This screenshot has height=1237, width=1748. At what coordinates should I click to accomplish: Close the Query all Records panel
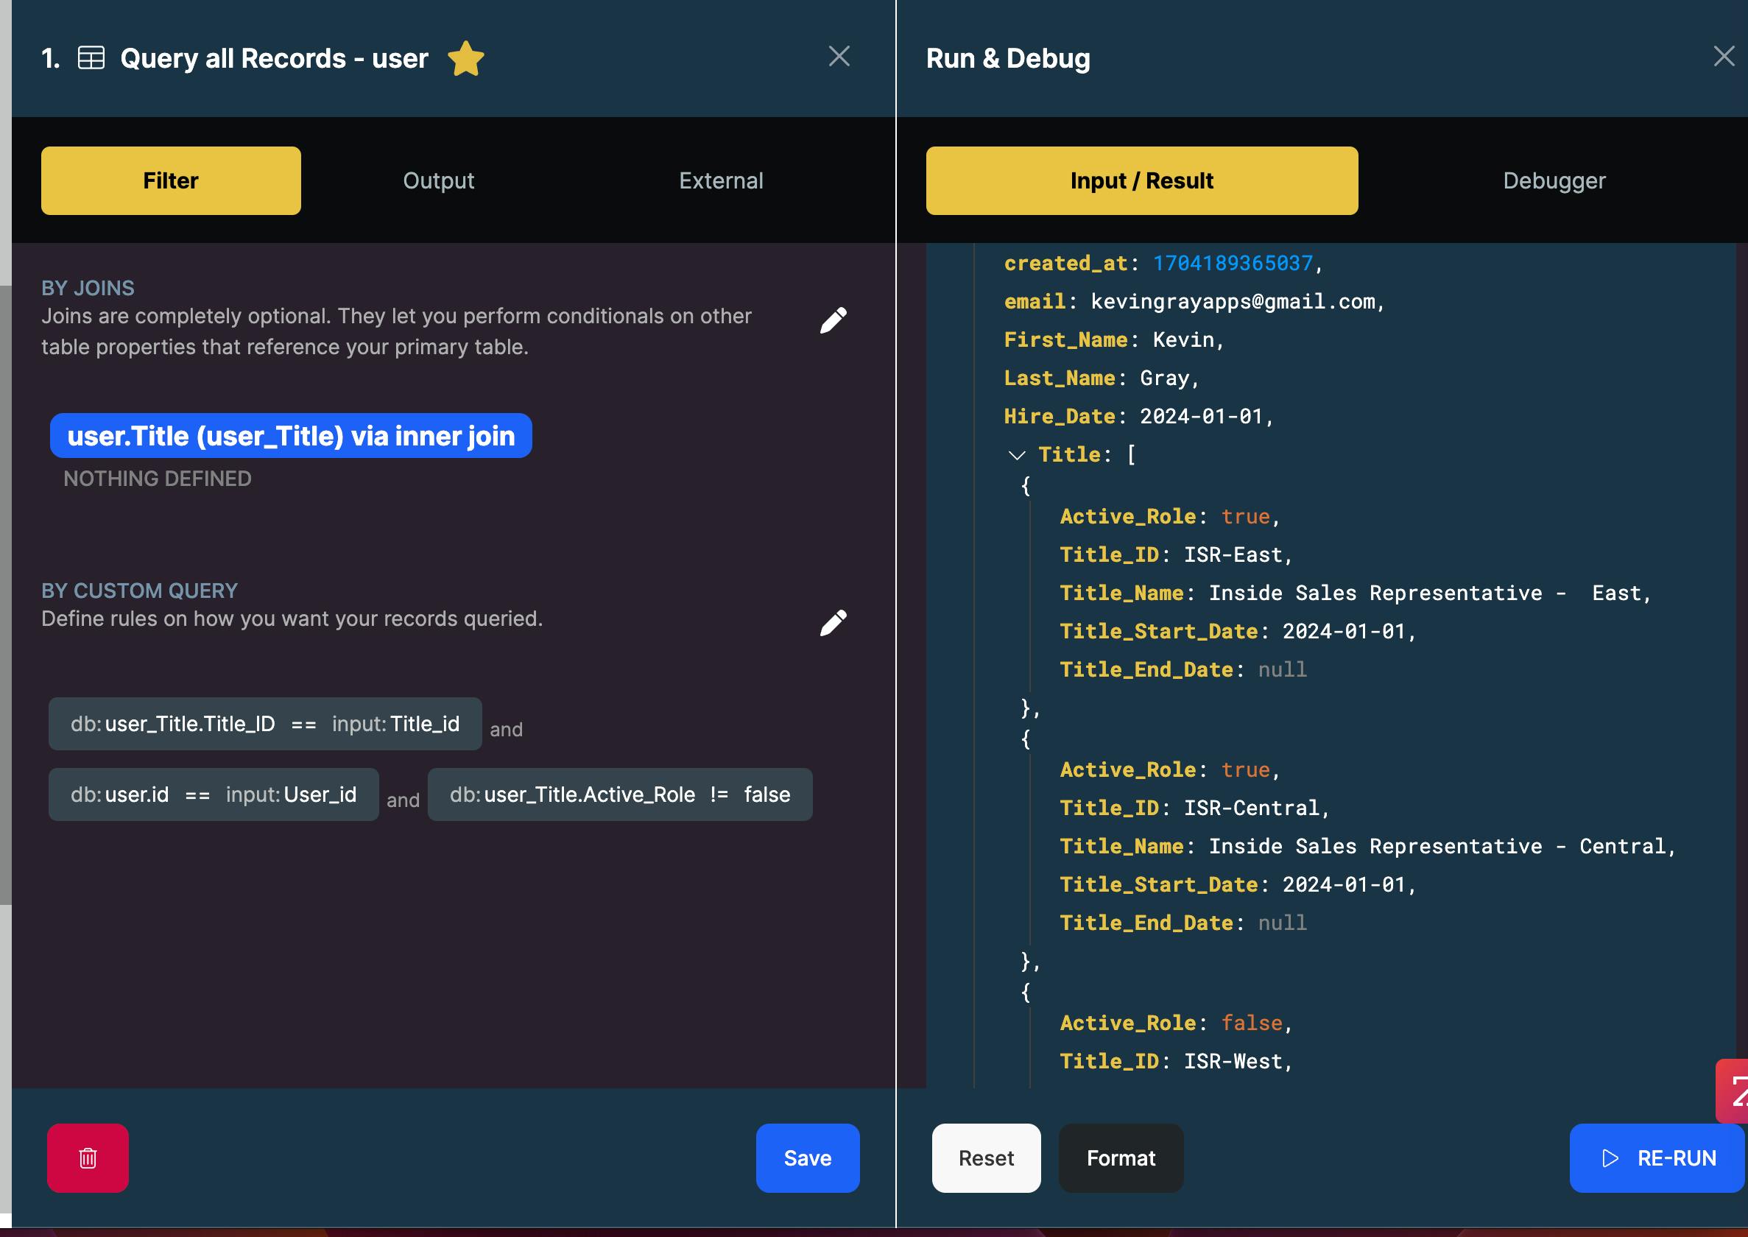839,57
